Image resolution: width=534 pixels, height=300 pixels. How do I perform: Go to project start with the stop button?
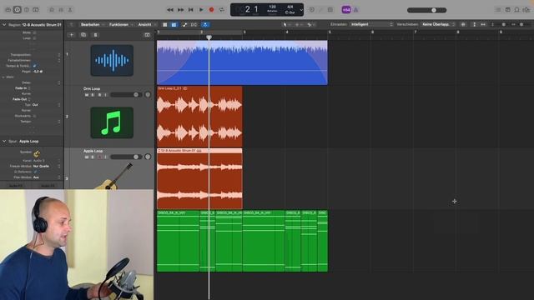pos(191,10)
